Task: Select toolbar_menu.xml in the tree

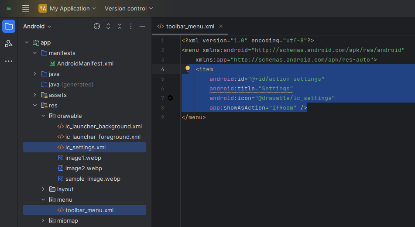Action: [x=85, y=210]
